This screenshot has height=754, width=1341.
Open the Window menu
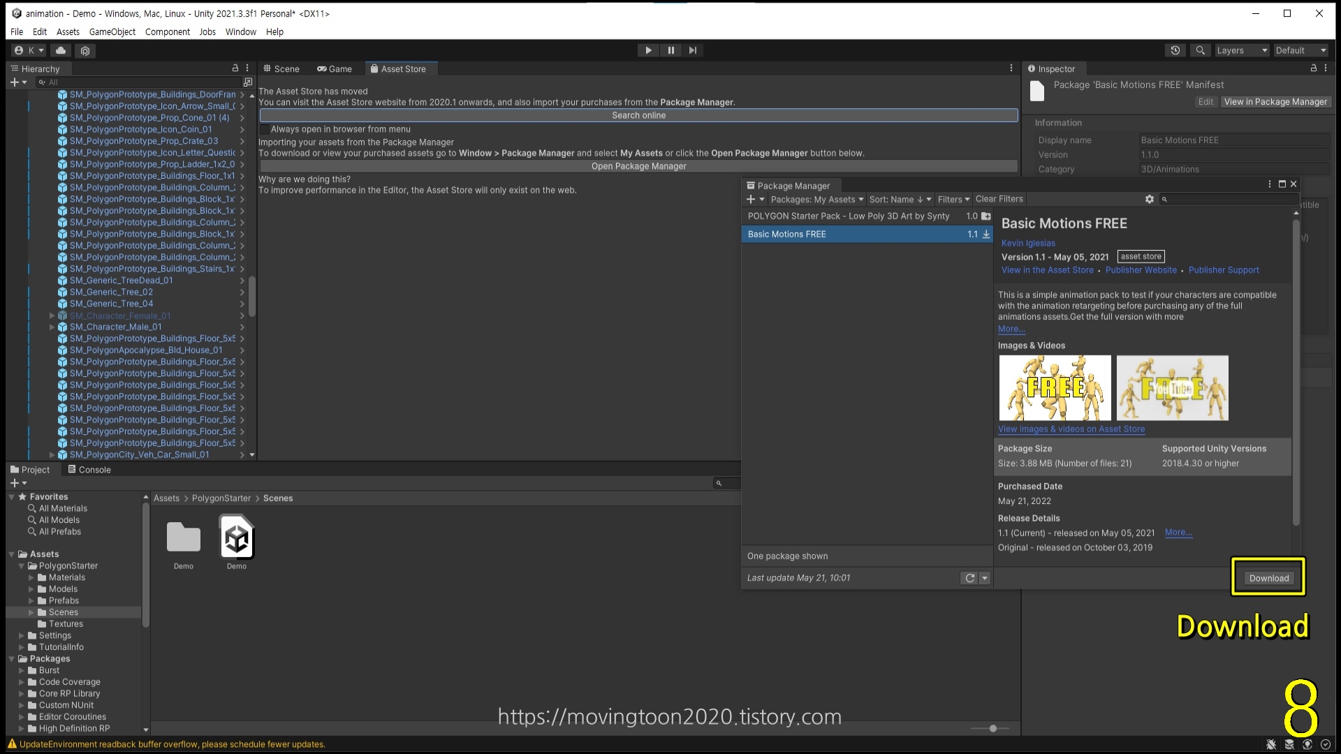pyautogui.click(x=241, y=31)
